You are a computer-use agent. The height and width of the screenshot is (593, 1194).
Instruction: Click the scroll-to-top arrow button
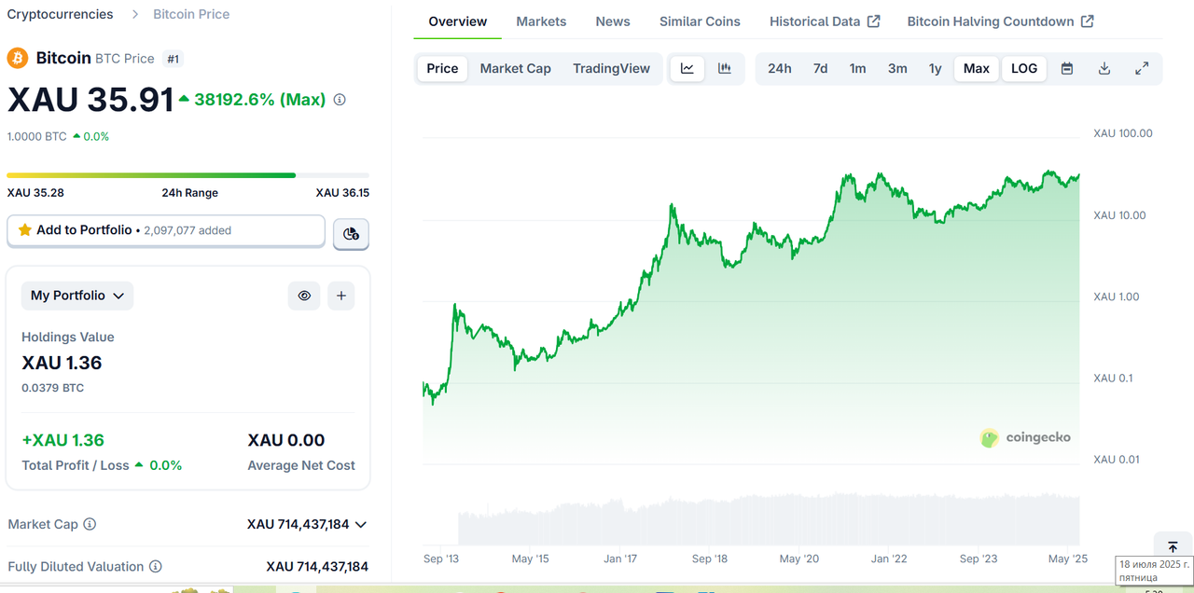(x=1173, y=547)
